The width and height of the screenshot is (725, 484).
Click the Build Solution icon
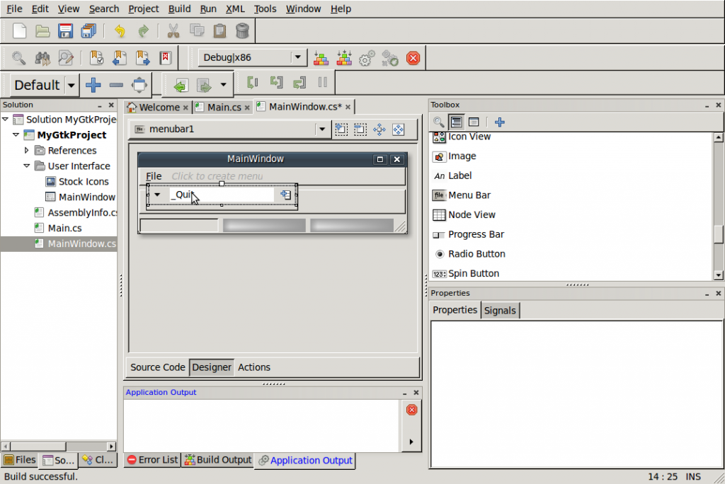coord(321,58)
